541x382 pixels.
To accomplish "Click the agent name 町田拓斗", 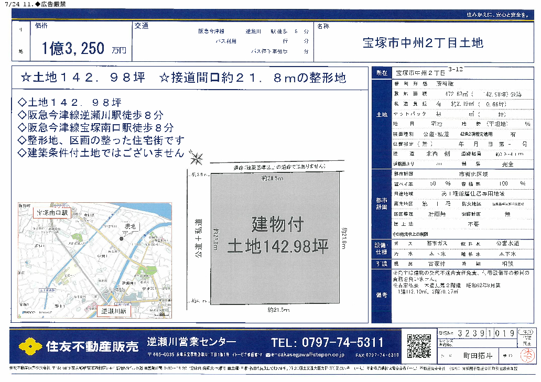I will tap(478, 355).
